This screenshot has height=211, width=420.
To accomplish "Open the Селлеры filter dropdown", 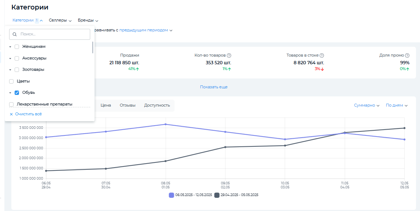I will (60, 20).
